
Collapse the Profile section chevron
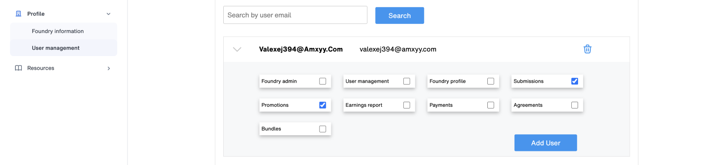tap(108, 14)
